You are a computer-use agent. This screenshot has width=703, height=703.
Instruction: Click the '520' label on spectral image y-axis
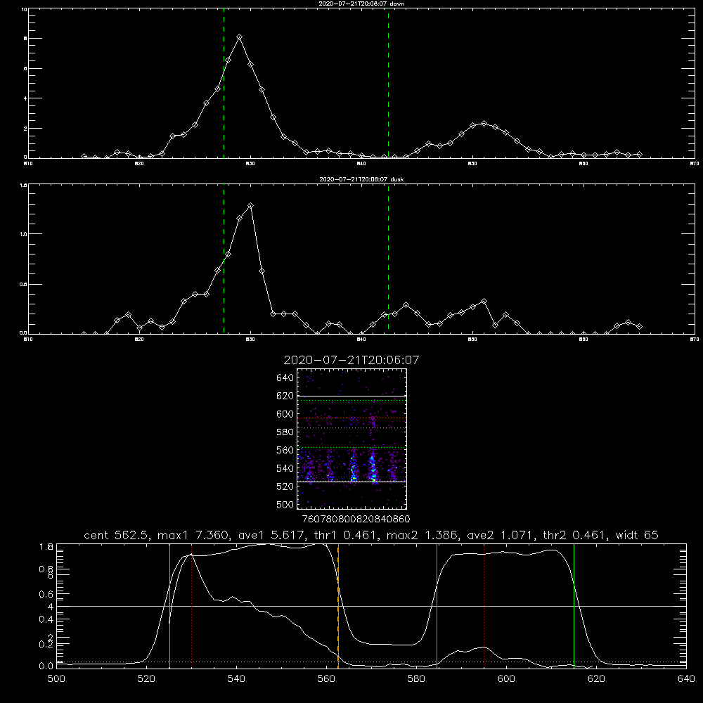pos(285,486)
